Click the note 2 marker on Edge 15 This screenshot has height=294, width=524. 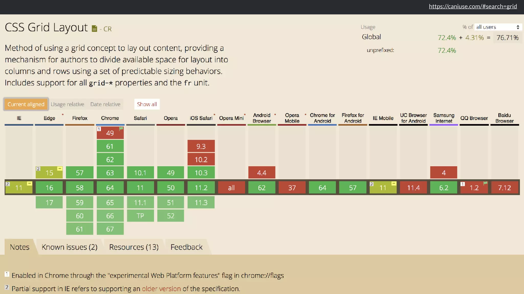click(x=38, y=169)
